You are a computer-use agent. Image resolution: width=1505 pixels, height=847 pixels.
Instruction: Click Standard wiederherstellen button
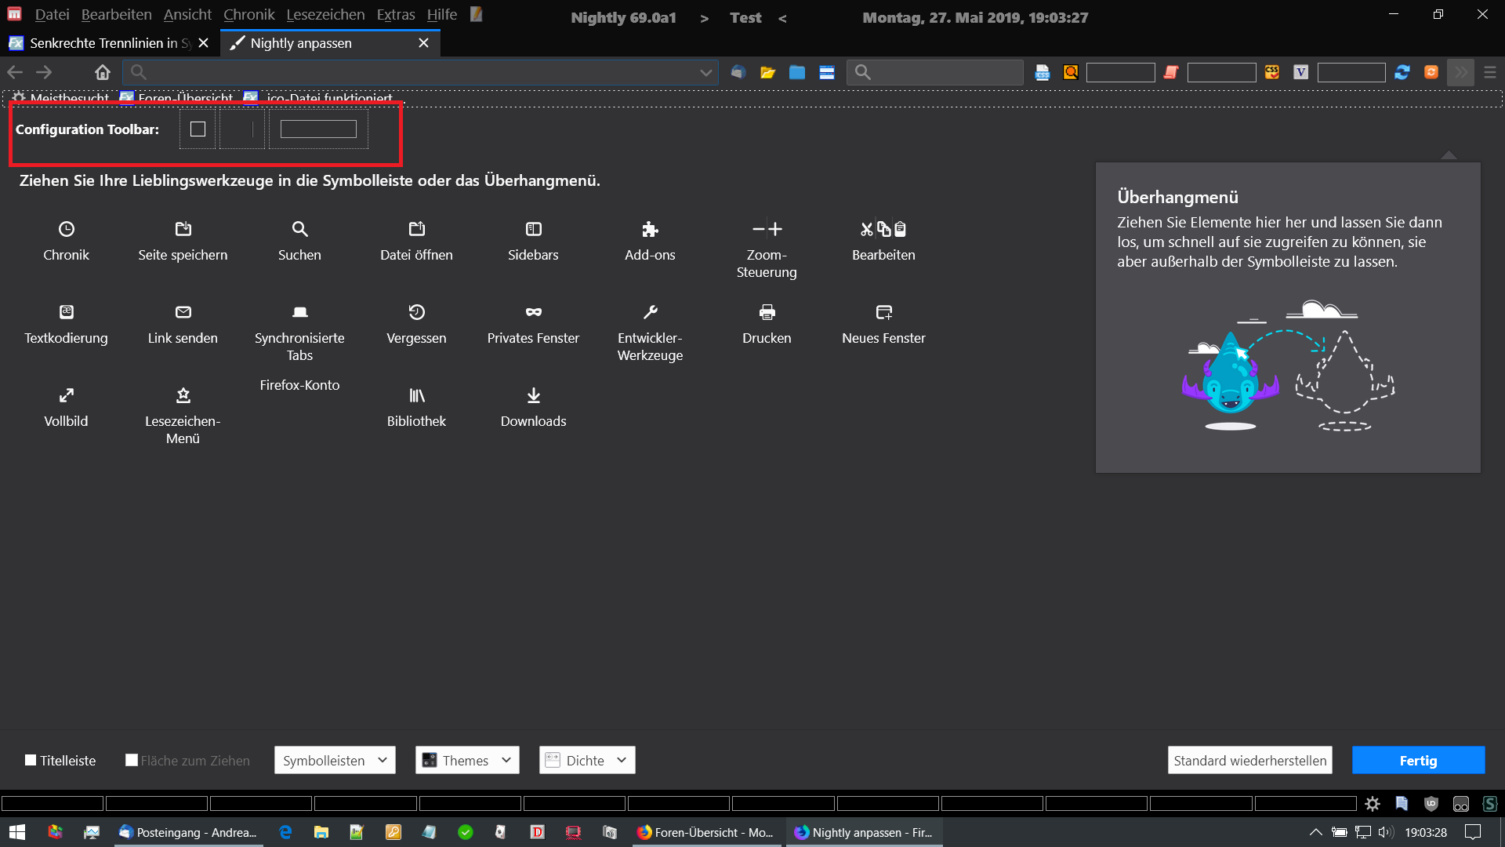coord(1249,760)
